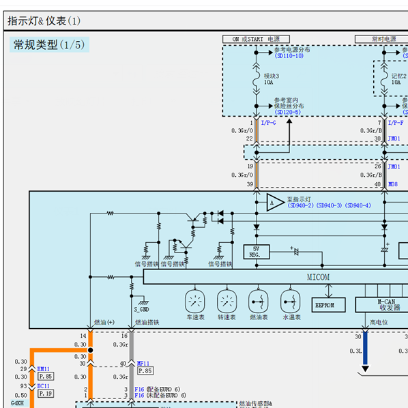Click the I/P-G connector link
The width and height of the screenshot is (408, 408).
click(x=269, y=123)
